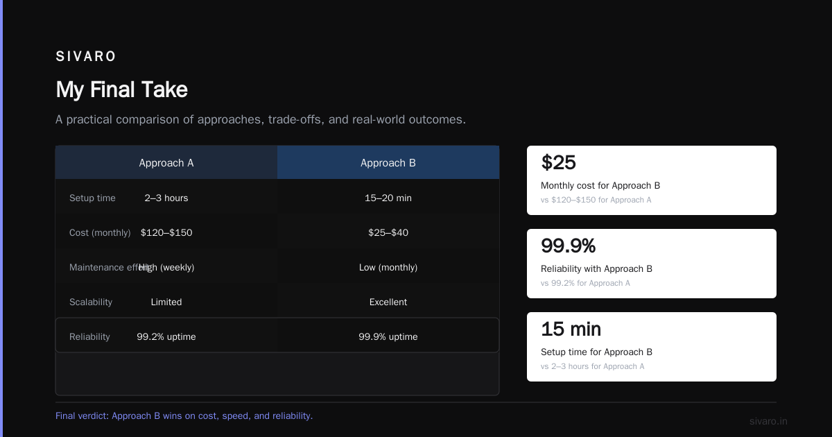Image resolution: width=832 pixels, height=437 pixels.
Task: Click the SIVARO brand logo text
Action: tap(86, 57)
